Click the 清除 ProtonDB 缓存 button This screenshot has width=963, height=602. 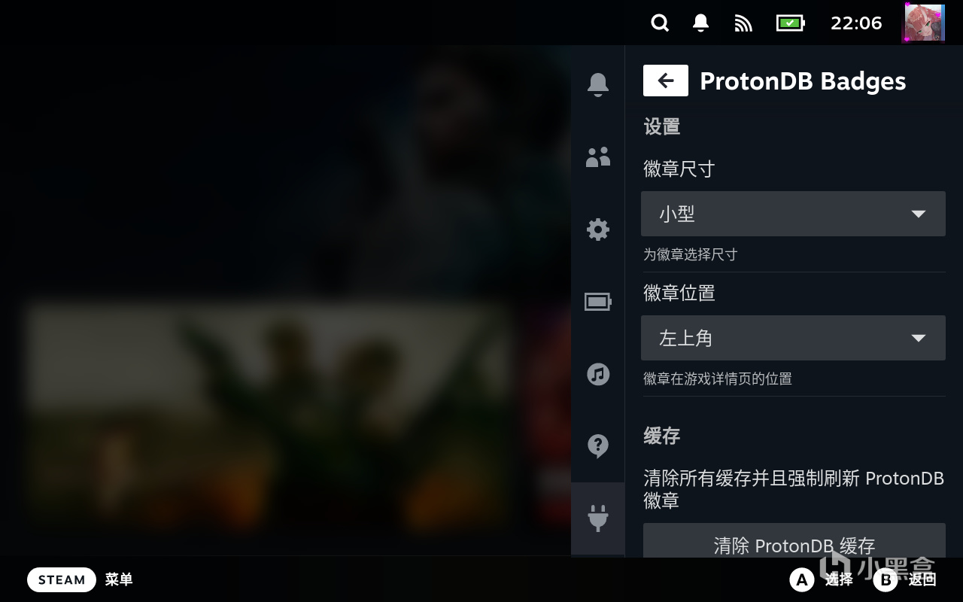[x=794, y=543]
